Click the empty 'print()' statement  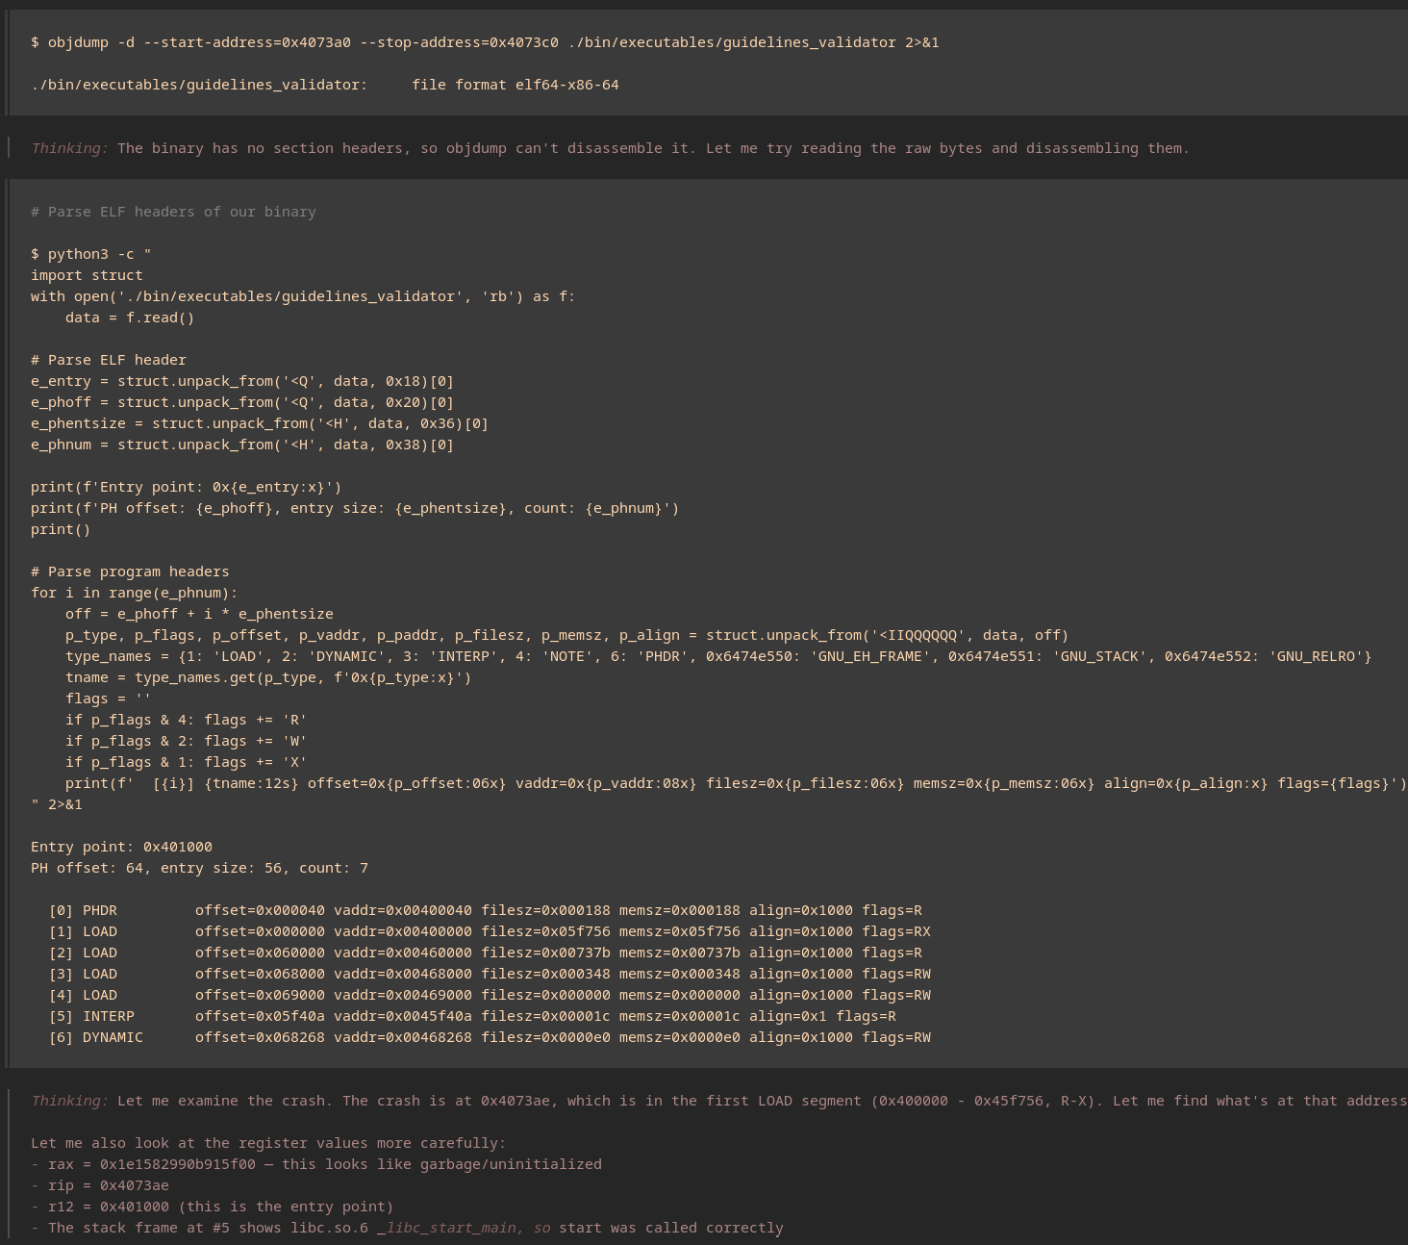click(61, 529)
